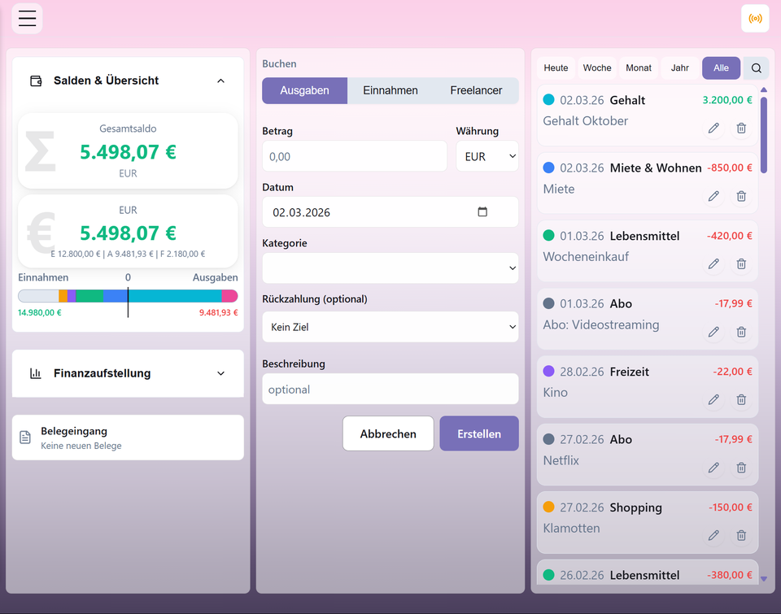Open the transaction search magnifier

[x=756, y=68]
